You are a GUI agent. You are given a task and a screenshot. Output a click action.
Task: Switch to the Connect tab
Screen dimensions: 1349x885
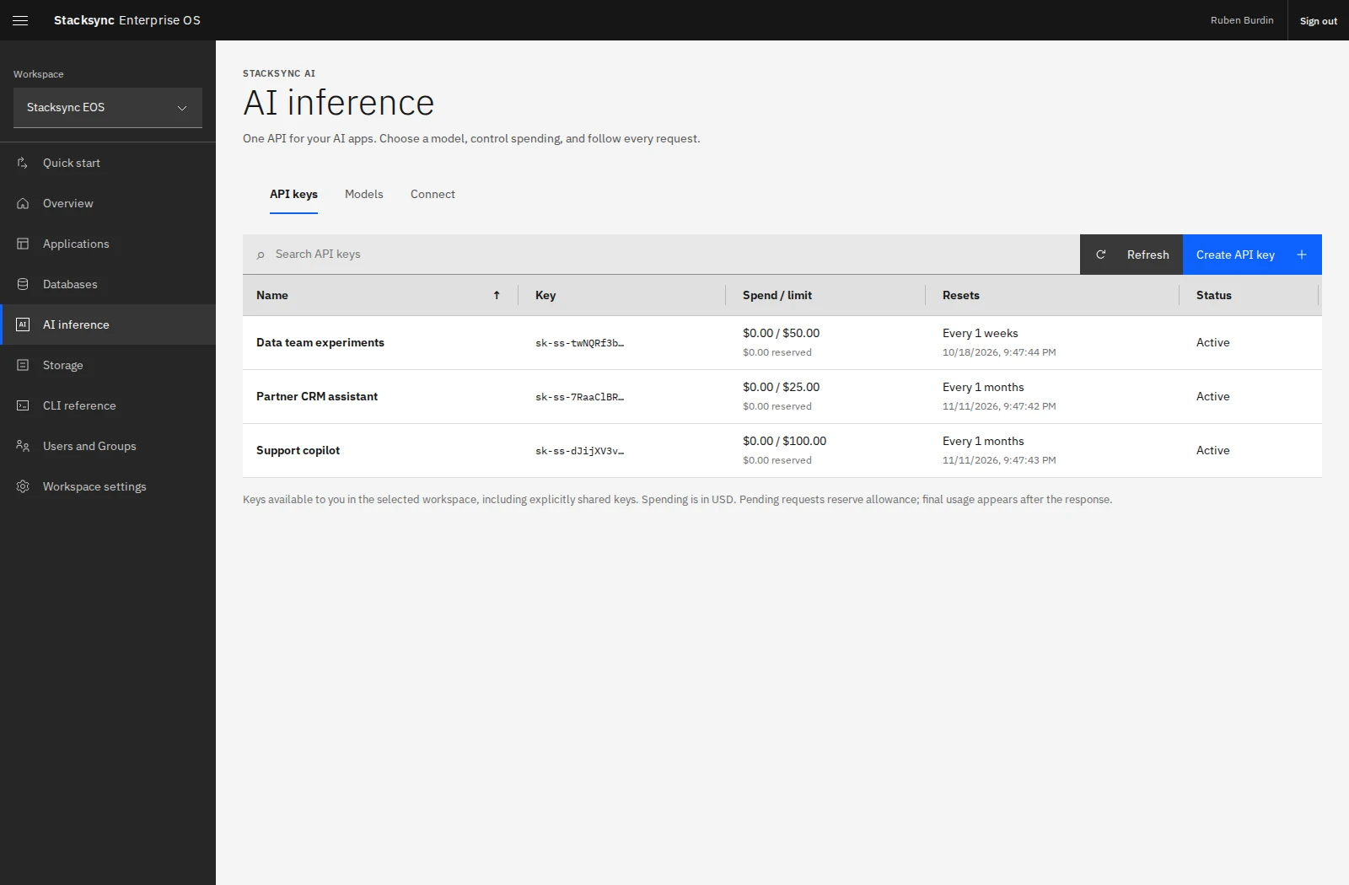(433, 194)
